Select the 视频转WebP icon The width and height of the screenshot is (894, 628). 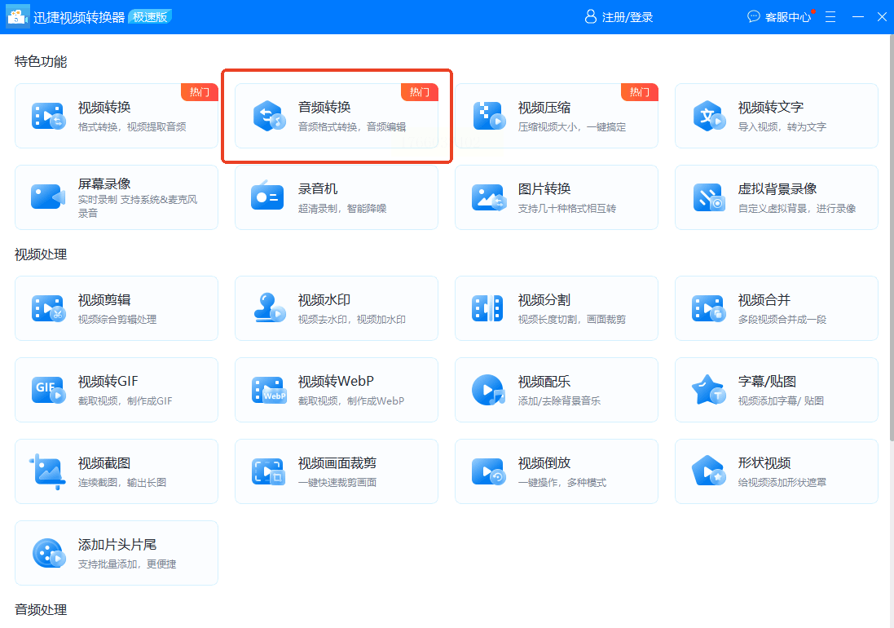(x=269, y=390)
